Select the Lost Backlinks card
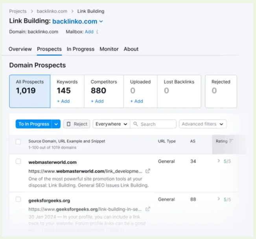This screenshot has width=256, height=239. tap(179, 91)
